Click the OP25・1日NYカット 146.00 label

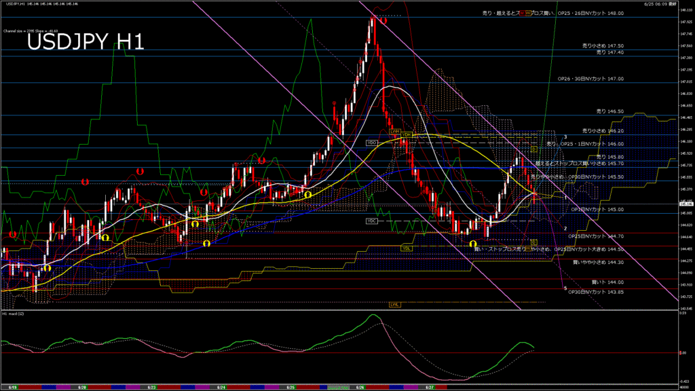pos(592,144)
